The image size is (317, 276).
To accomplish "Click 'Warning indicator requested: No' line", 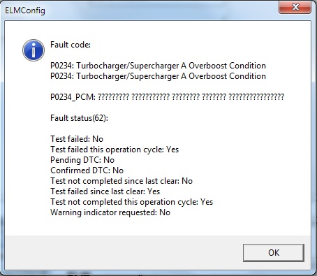I will point(110,212).
